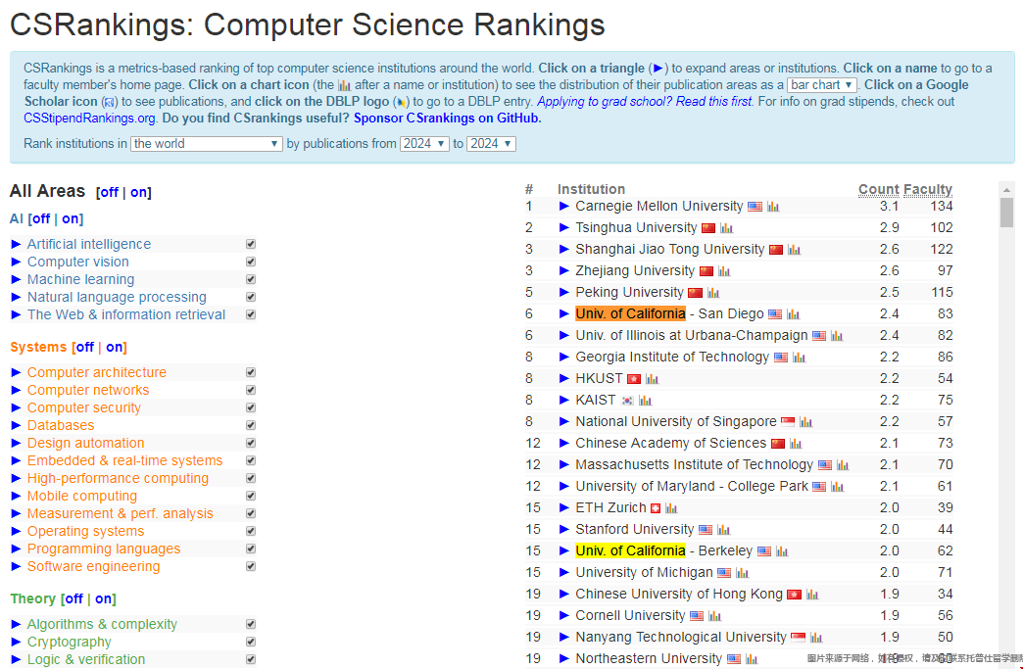Uncheck Artificial intelligence area checkbox
This screenshot has height=669, width=1023.
click(251, 244)
